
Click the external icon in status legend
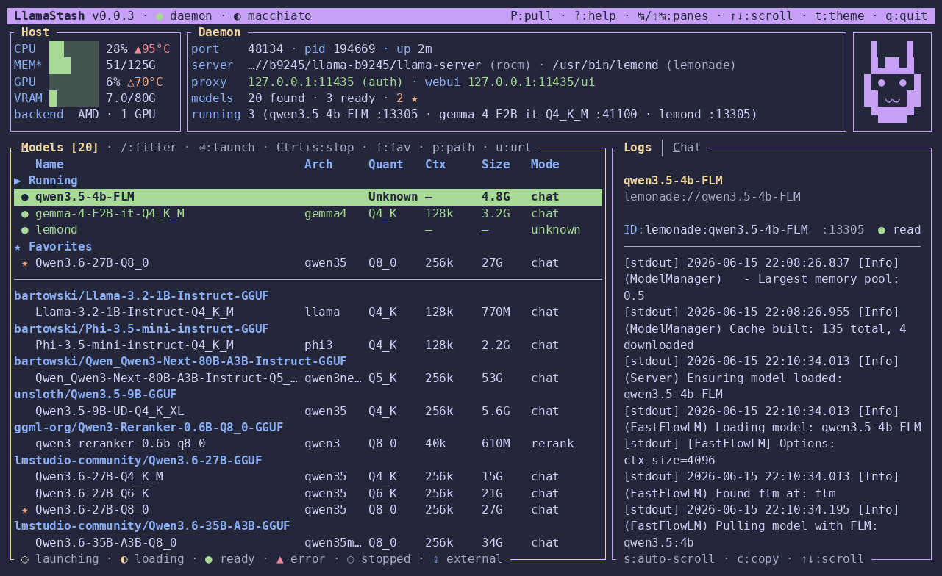[x=436, y=559]
